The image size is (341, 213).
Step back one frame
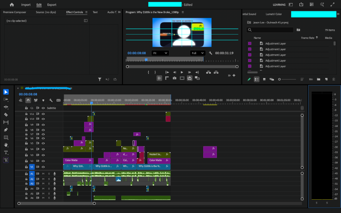click(x=174, y=72)
